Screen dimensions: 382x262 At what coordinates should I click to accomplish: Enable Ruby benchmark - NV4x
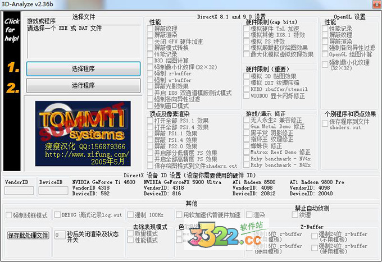coord(246,159)
